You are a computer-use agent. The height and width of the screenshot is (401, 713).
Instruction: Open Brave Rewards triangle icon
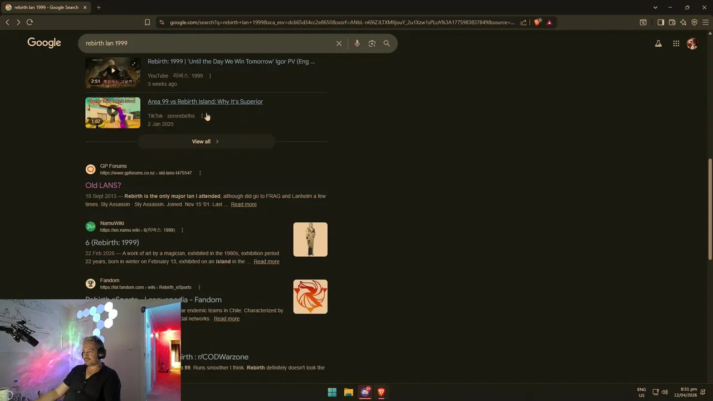549,22
